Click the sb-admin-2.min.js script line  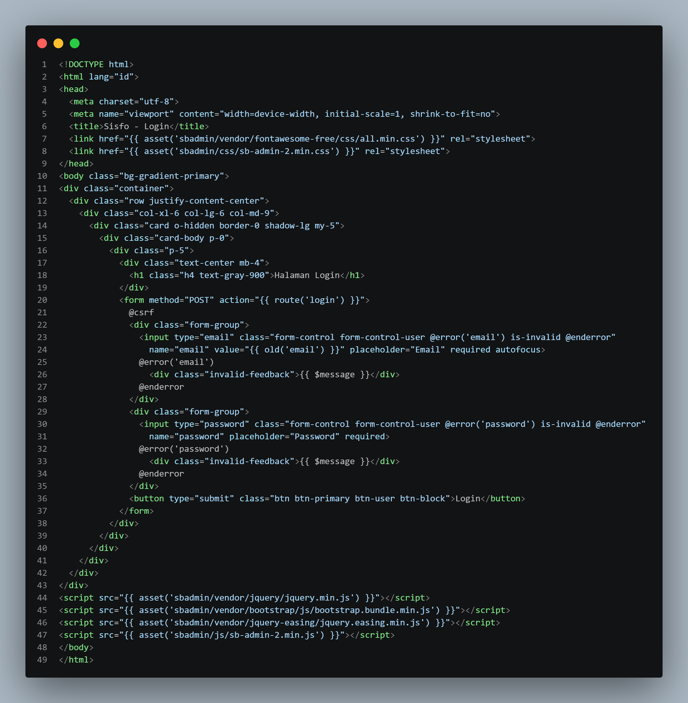click(227, 635)
